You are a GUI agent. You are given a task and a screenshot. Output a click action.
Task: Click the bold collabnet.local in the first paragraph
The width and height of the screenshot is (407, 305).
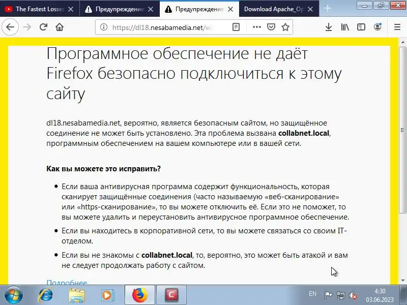(x=304, y=133)
